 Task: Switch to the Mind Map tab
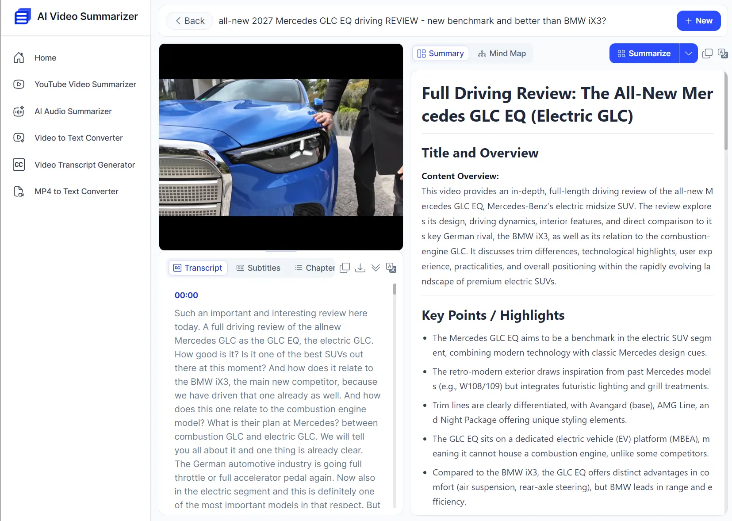[x=502, y=54]
